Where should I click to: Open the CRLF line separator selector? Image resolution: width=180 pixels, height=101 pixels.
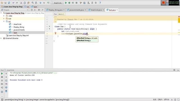[x=160, y=100]
